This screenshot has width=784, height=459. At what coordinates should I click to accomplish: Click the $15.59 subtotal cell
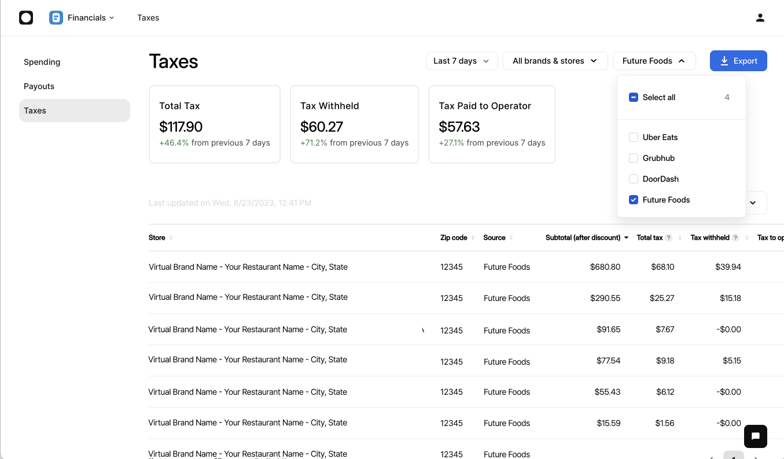609,423
